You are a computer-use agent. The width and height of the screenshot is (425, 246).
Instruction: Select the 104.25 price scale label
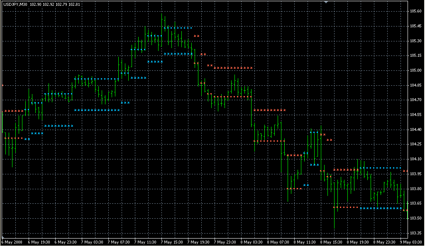(x=415, y=145)
